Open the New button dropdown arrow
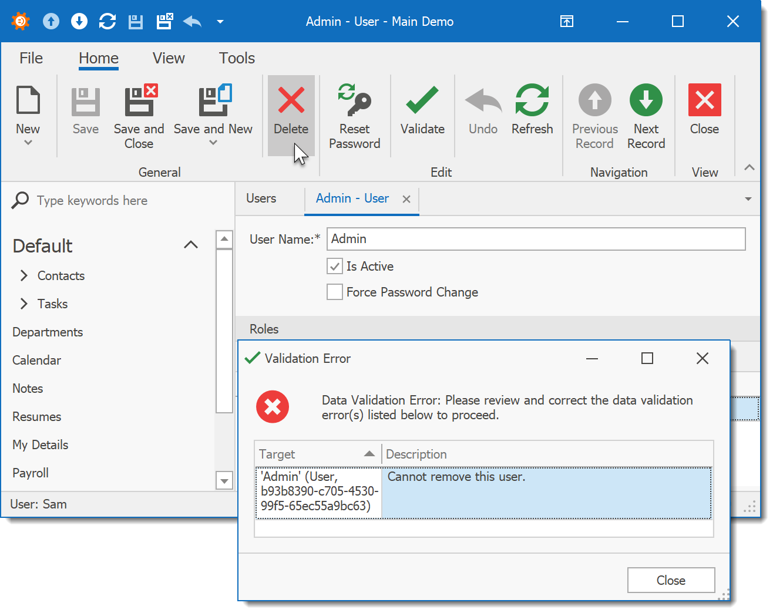 pyautogui.click(x=28, y=143)
